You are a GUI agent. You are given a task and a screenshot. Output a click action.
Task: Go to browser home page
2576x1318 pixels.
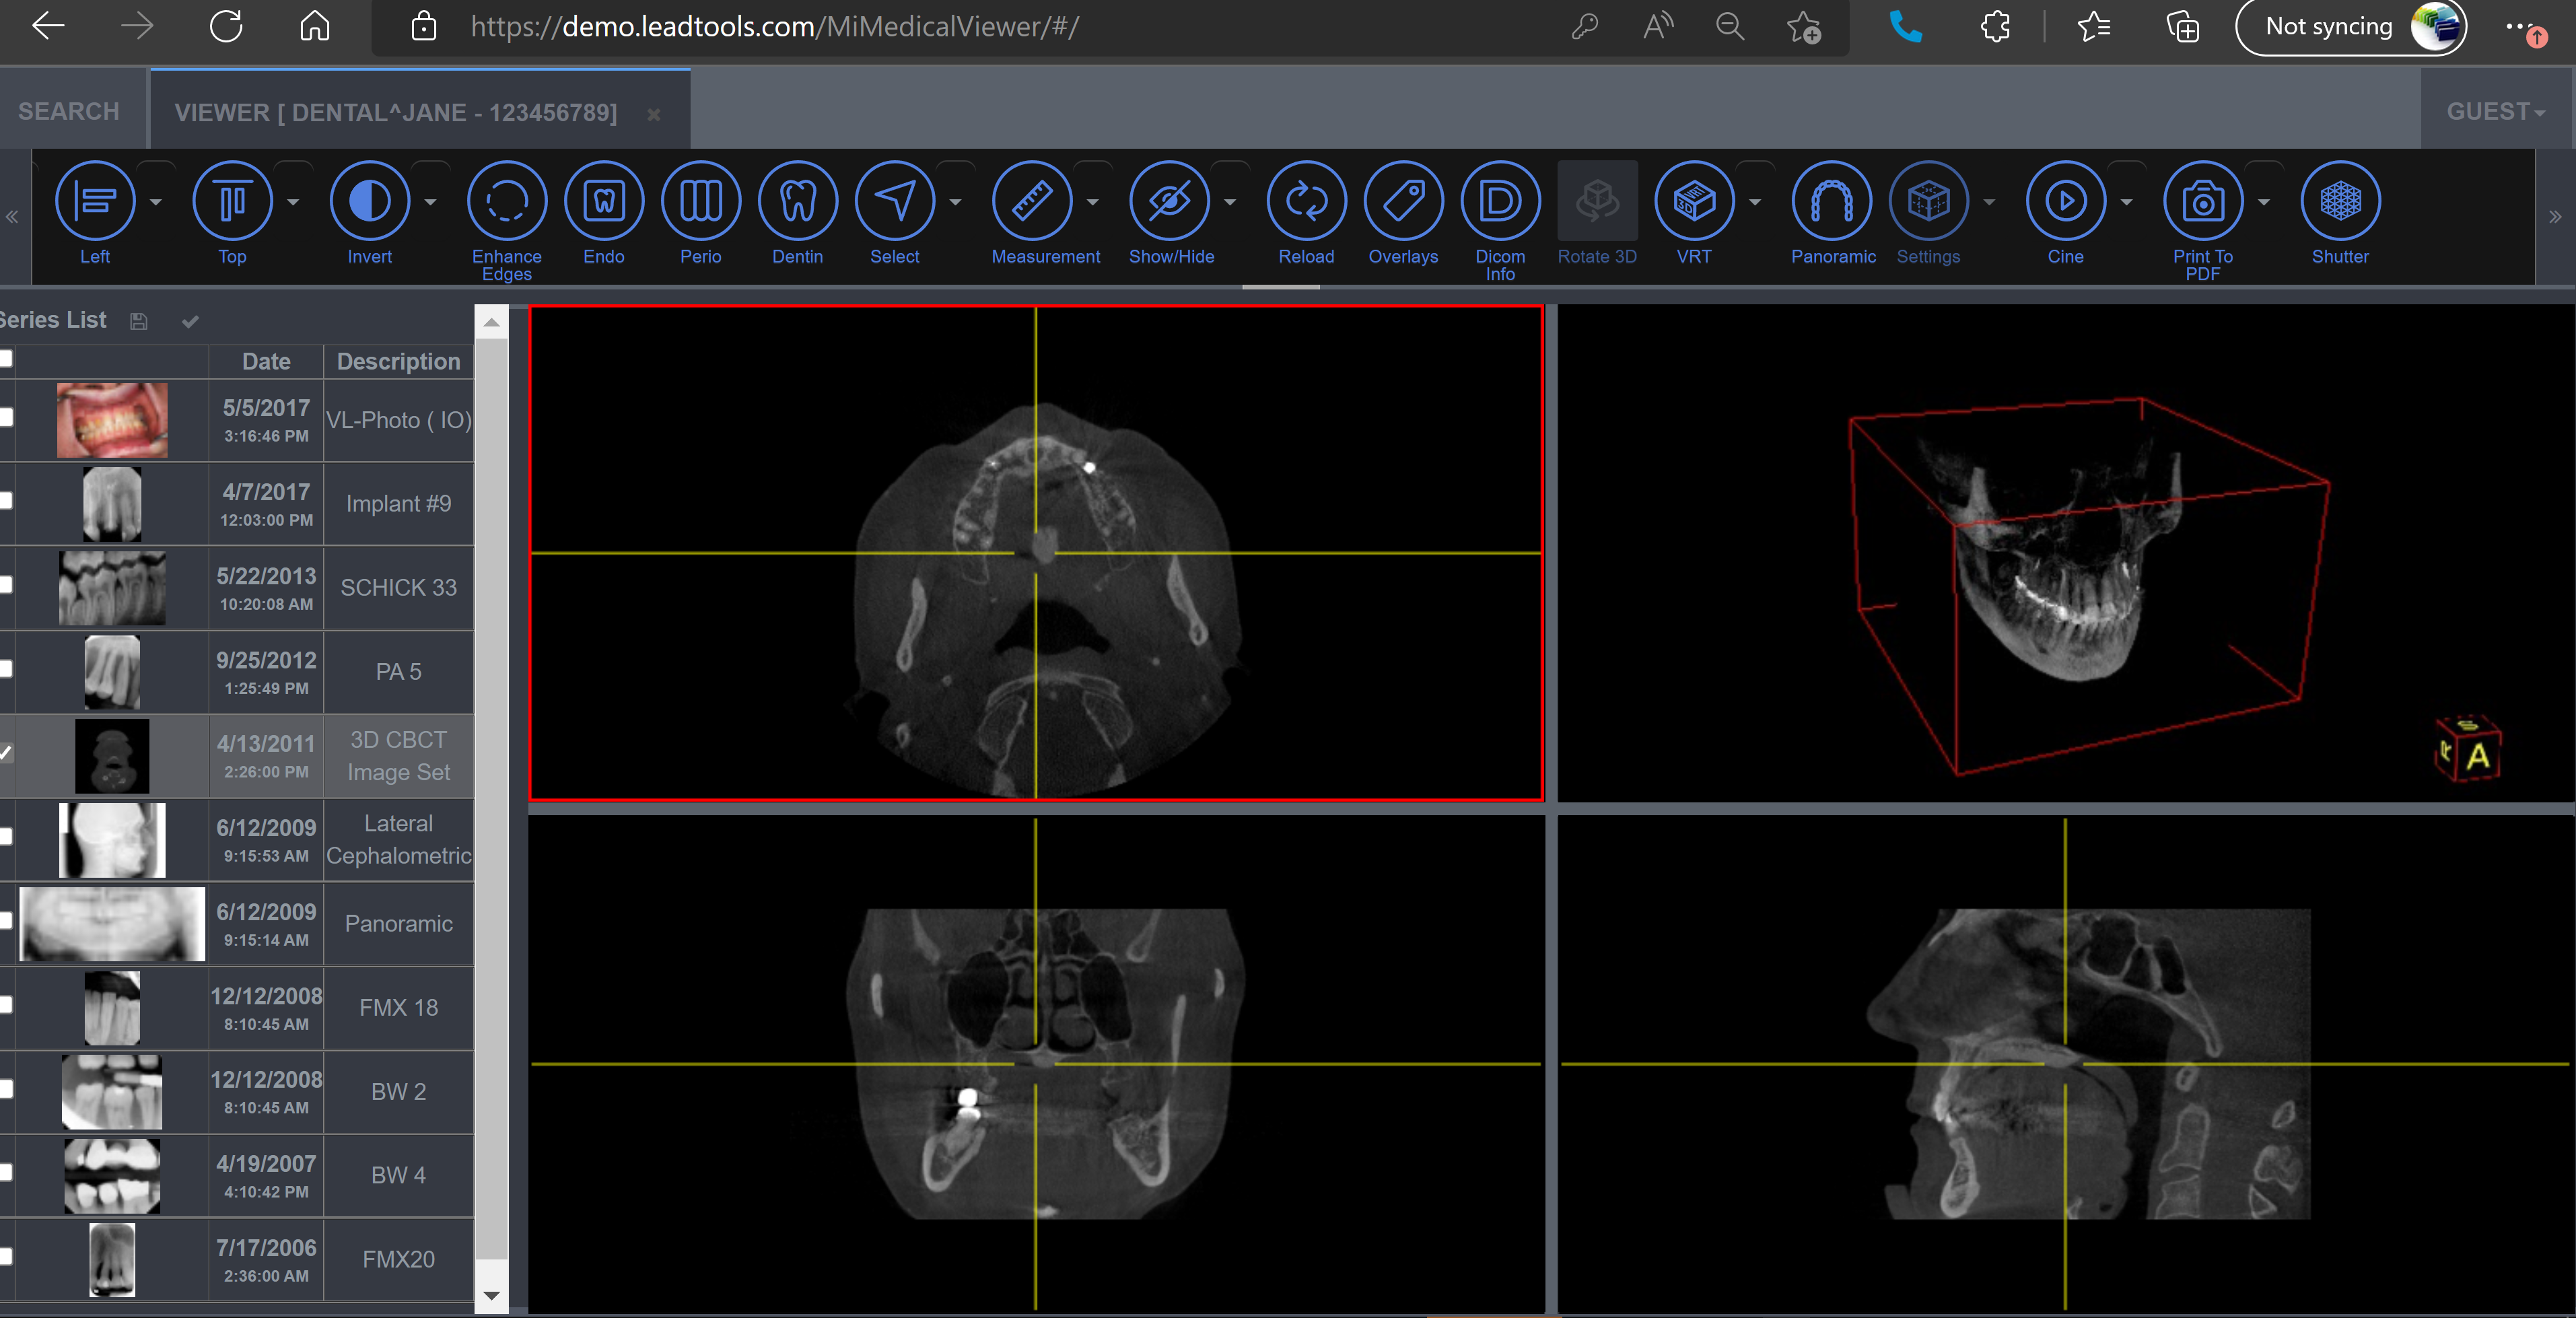coord(315,26)
